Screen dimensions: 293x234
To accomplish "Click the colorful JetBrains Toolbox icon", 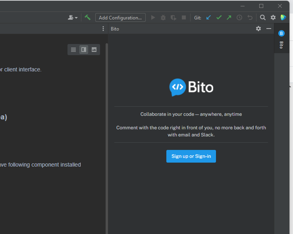I will [x=283, y=17].
